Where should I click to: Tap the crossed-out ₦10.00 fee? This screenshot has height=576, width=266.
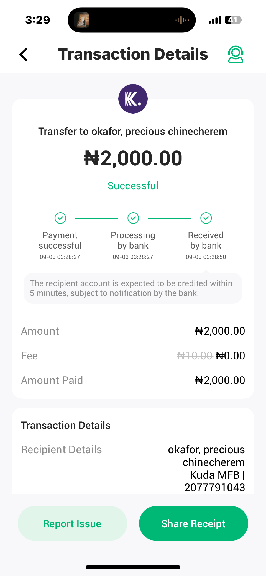coord(195,355)
